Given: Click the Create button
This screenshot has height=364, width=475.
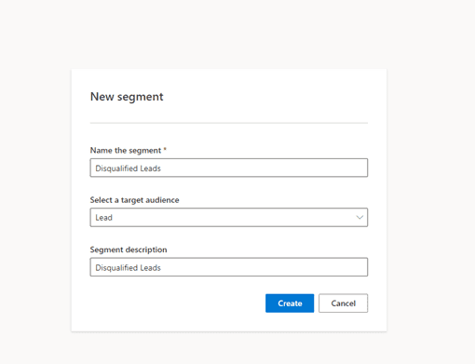Looking at the screenshot, I should (x=290, y=303).
